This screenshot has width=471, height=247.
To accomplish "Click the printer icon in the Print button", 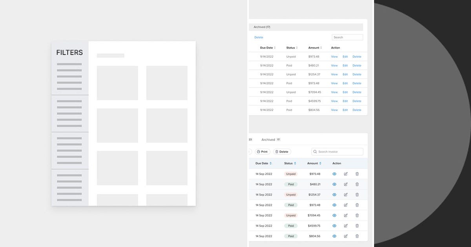I will pyautogui.click(x=258, y=151).
